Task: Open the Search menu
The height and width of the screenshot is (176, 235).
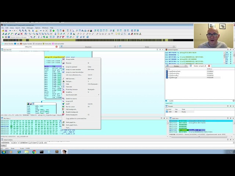Action: coord(18,28)
